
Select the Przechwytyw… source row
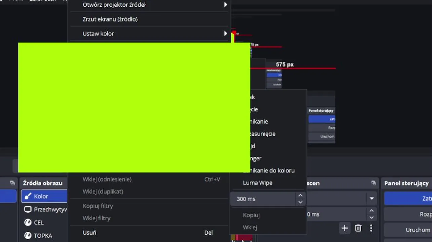tap(44, 209)
